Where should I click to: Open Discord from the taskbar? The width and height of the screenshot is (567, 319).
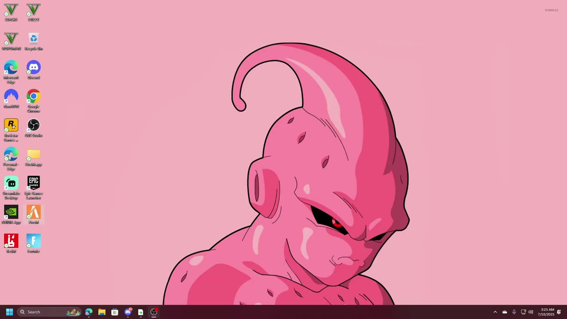[x=128, y=312]
